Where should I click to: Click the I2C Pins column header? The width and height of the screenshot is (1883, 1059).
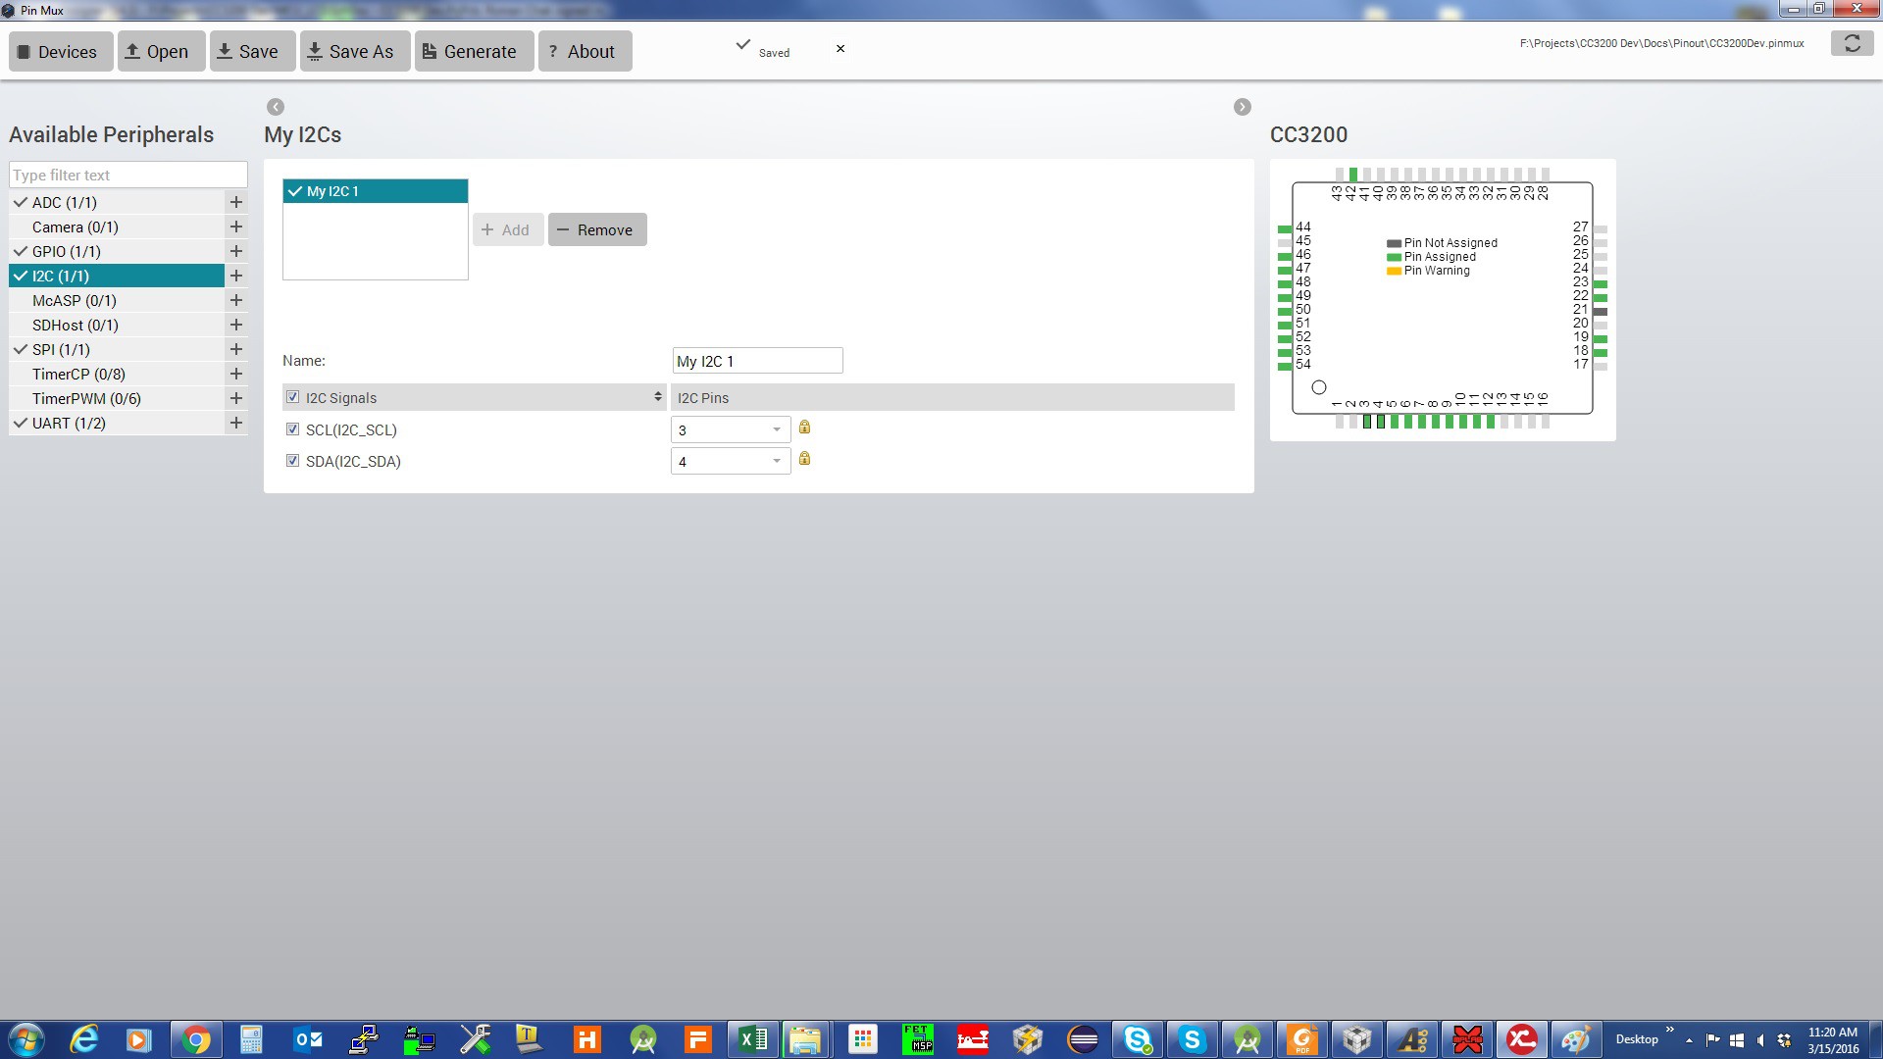[x=951, y=397]
